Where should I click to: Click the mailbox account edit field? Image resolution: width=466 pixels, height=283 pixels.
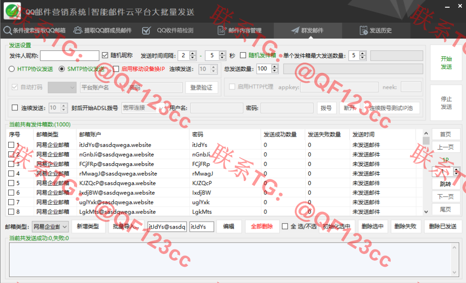[167, 227]
